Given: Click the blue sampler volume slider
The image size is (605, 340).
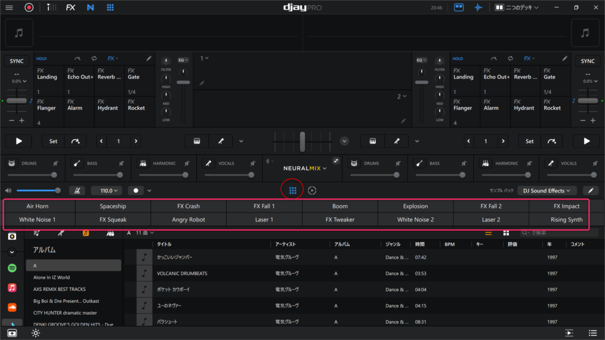Looking at the screenshot, I should click(38, 191).
